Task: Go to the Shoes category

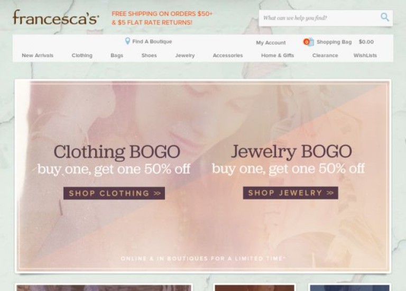Action: click(149, 56)
